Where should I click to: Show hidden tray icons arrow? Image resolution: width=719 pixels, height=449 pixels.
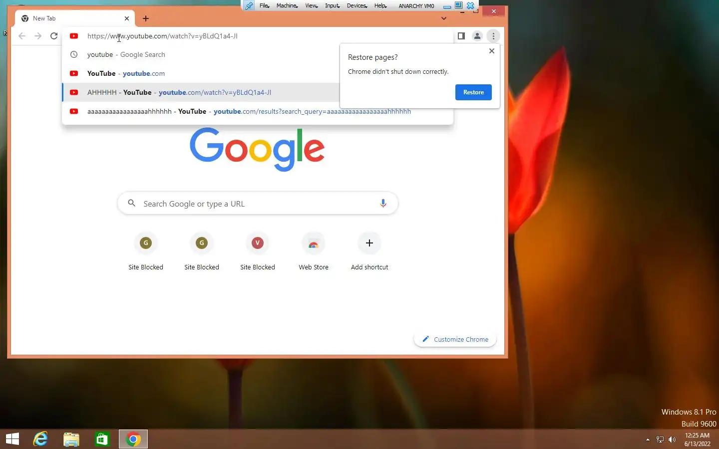(648, 440)
